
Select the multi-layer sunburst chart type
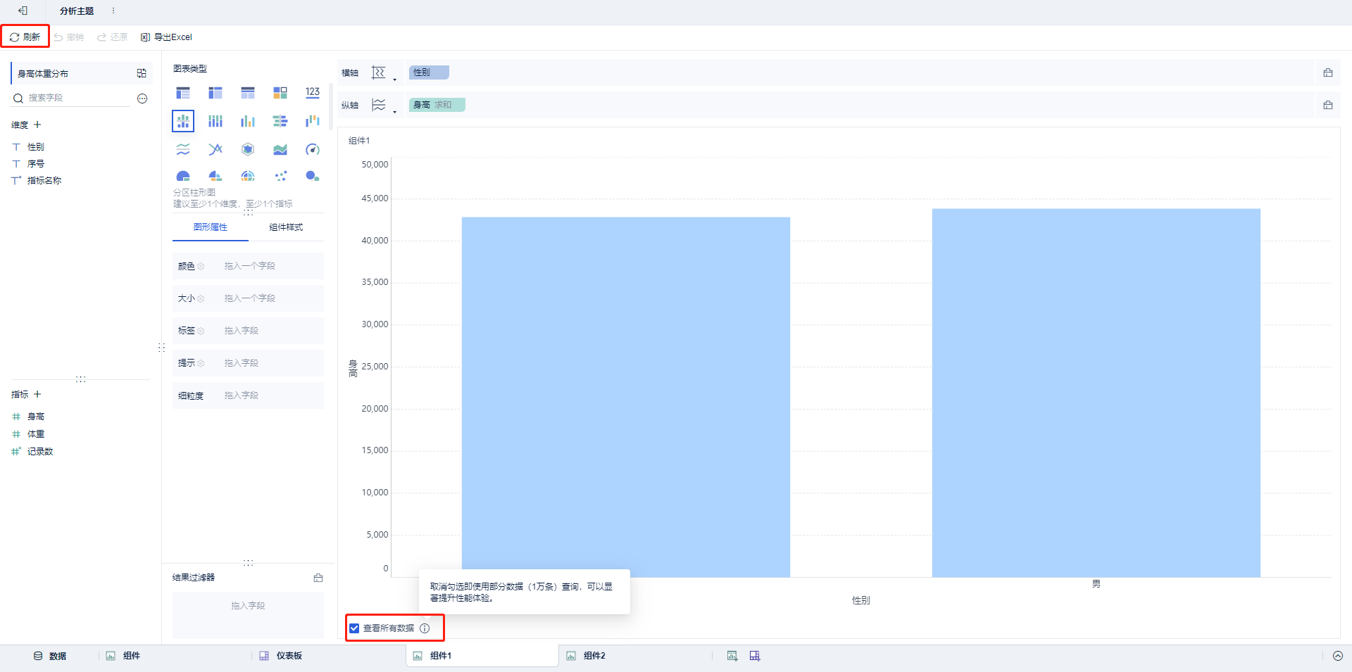[248, 176]
